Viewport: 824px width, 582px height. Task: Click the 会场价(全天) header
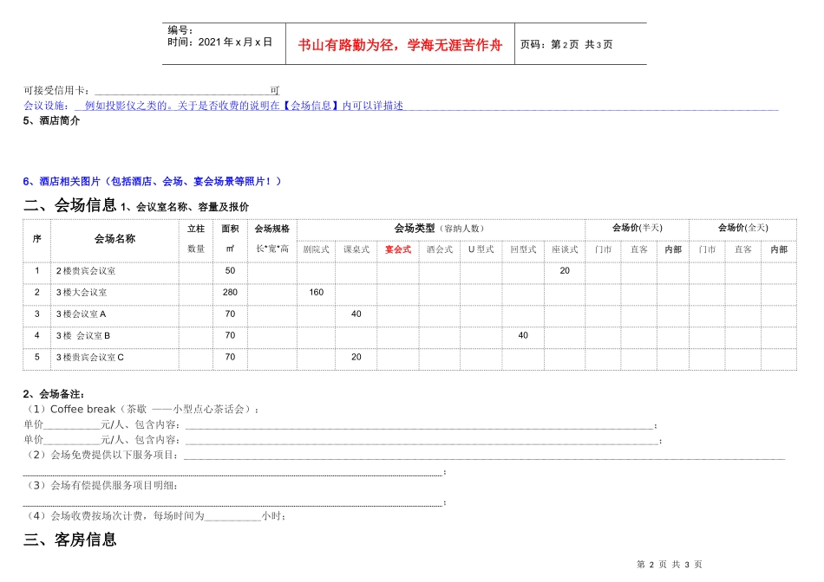point(743,228)
